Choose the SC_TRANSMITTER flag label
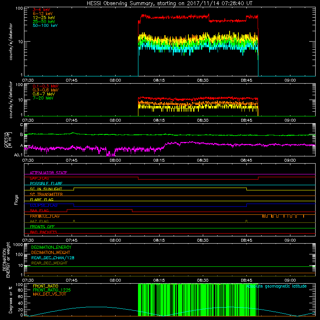This screenshot has width=320, height=320. (46, 194)
